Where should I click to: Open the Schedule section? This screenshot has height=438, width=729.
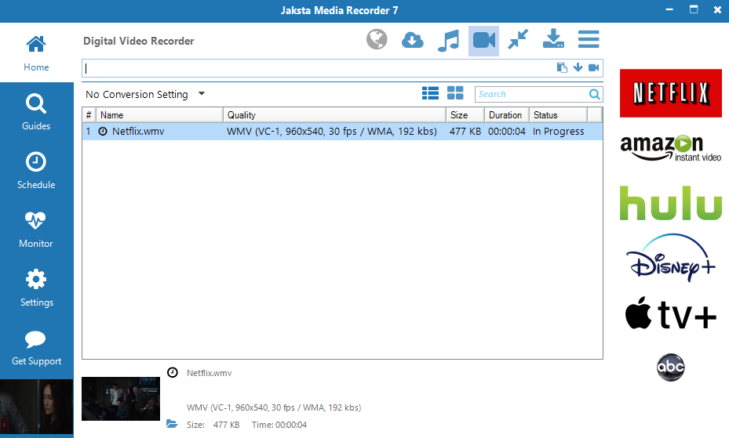tap(36, 170)
